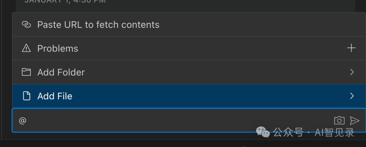Click the WeChat logo in the watermark
366x147 pixels.
coord(263,132)
